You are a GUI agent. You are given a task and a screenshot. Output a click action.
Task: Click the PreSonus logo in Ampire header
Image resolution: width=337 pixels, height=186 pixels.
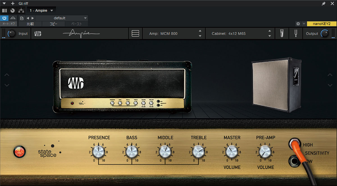point(38,34)
